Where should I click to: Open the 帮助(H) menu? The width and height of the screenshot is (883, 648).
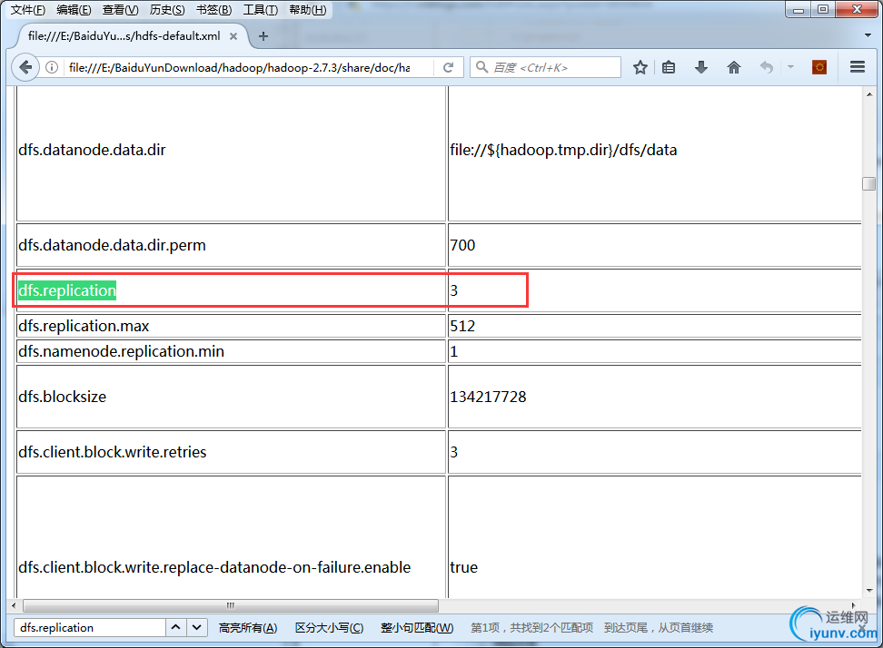pos(307,10)
